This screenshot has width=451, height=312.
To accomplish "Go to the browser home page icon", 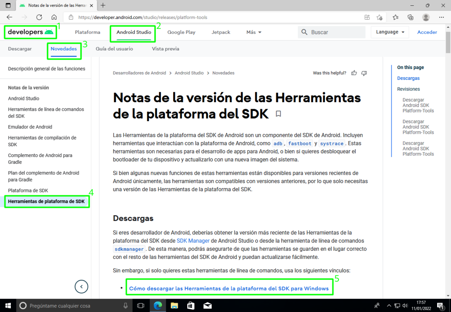I will [x=54, y=17].
